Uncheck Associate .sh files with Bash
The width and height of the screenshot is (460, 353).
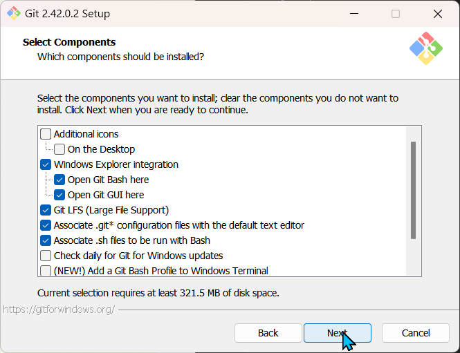[x=46, y=240]
